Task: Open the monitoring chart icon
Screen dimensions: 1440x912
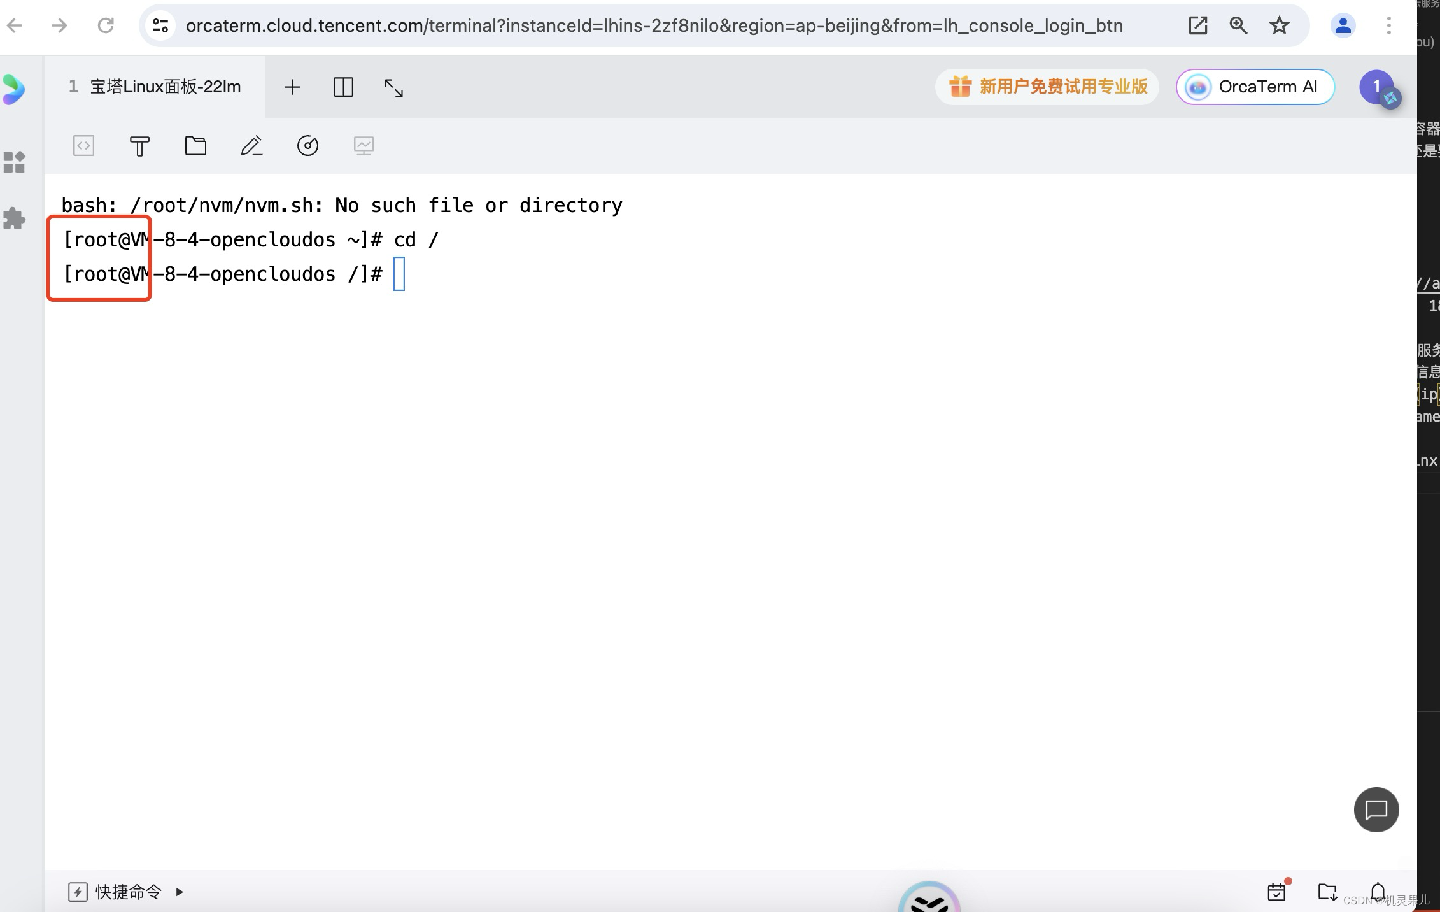Action: (x=364, y=146)
